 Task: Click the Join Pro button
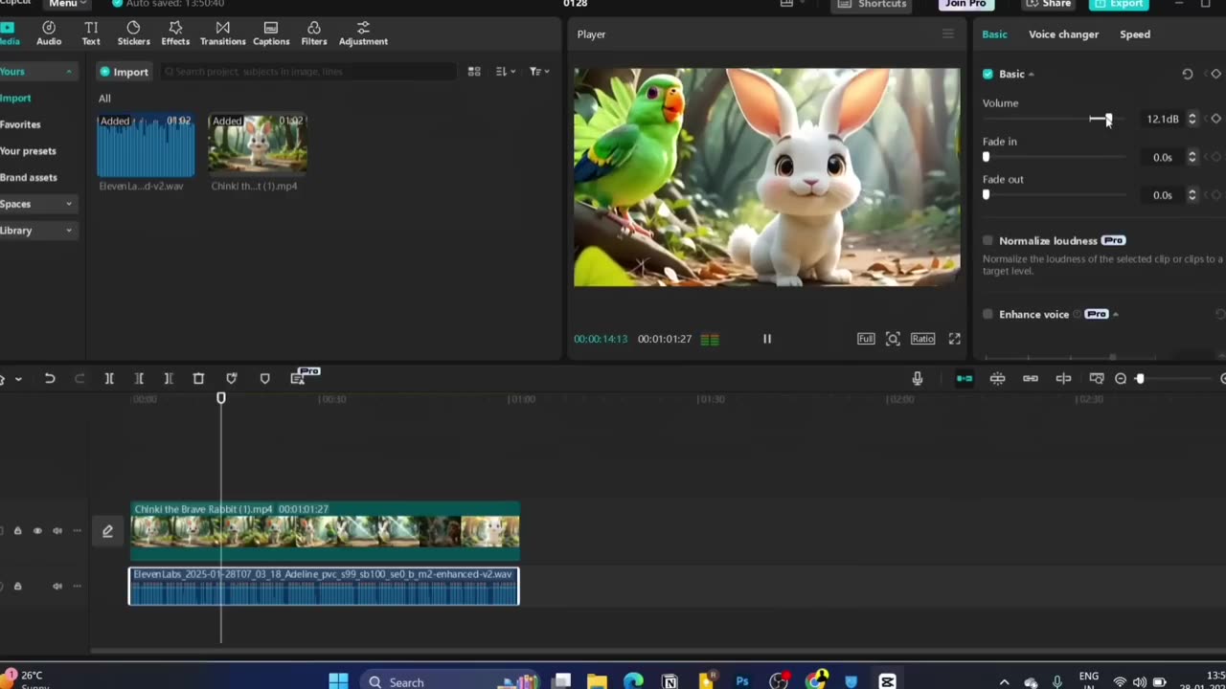[965, 4]
